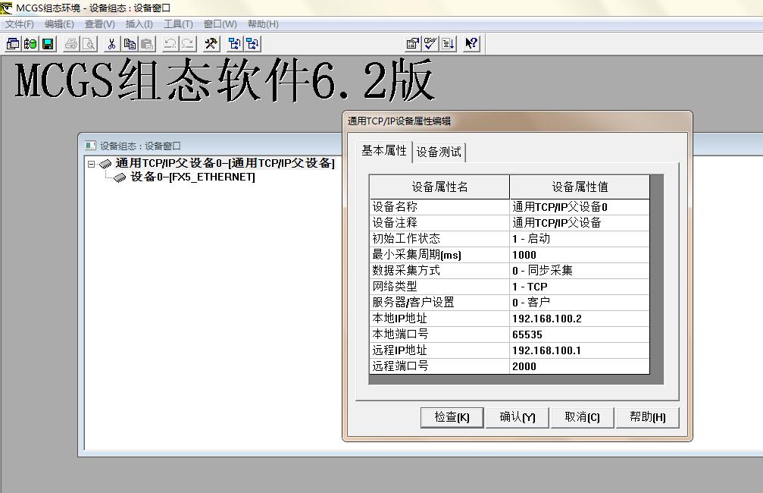Click the sort order toolbar icon
The image size is (763, 493).
449,44
